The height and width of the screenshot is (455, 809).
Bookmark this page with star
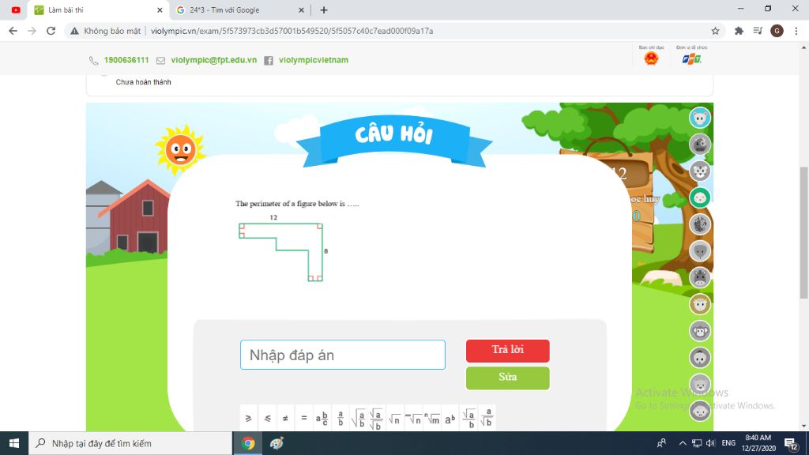coord(715,31)
